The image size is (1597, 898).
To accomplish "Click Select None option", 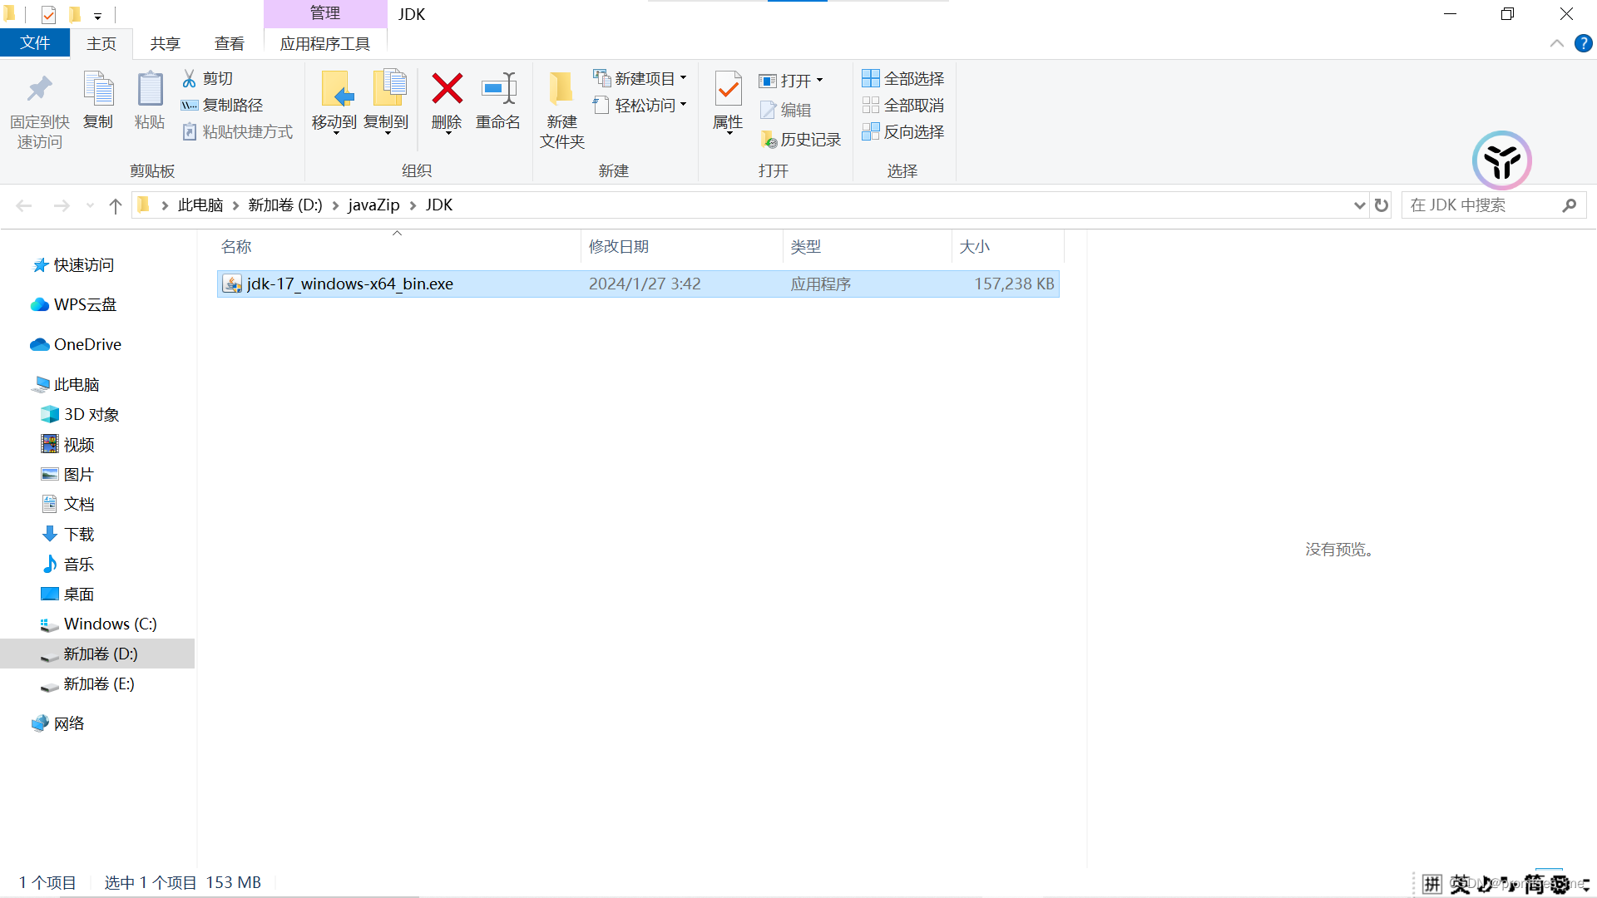I will pos(903,105).
